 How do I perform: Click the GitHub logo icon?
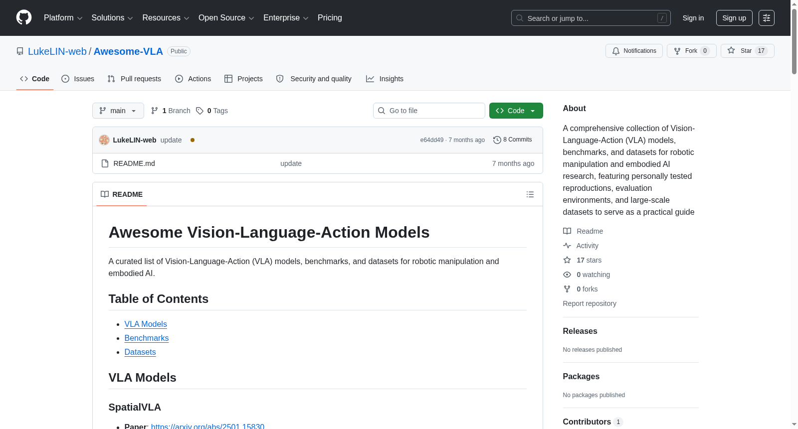click(x=24, y=17)
